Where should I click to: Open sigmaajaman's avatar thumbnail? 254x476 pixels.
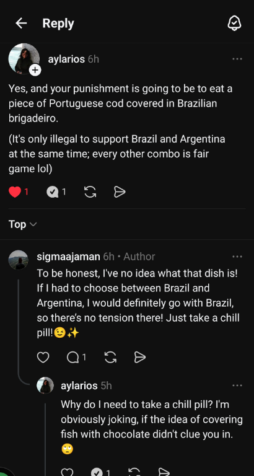tap(18, 260)
